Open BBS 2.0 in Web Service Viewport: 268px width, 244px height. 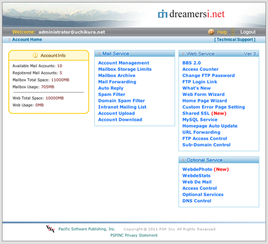pyautogui.click(x=191, y=63)
